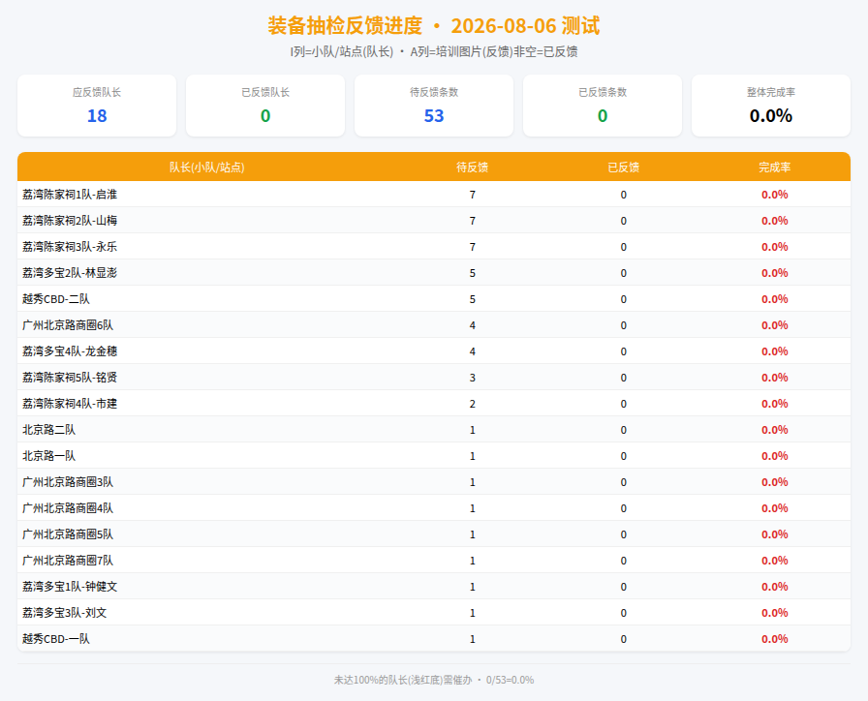The width and height of the screenshot is (868, 701).
Task: Select row 北京路二队
Action: (x=434, y=429)
